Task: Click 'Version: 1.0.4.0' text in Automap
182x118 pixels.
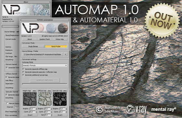Action: pos(8,21)
